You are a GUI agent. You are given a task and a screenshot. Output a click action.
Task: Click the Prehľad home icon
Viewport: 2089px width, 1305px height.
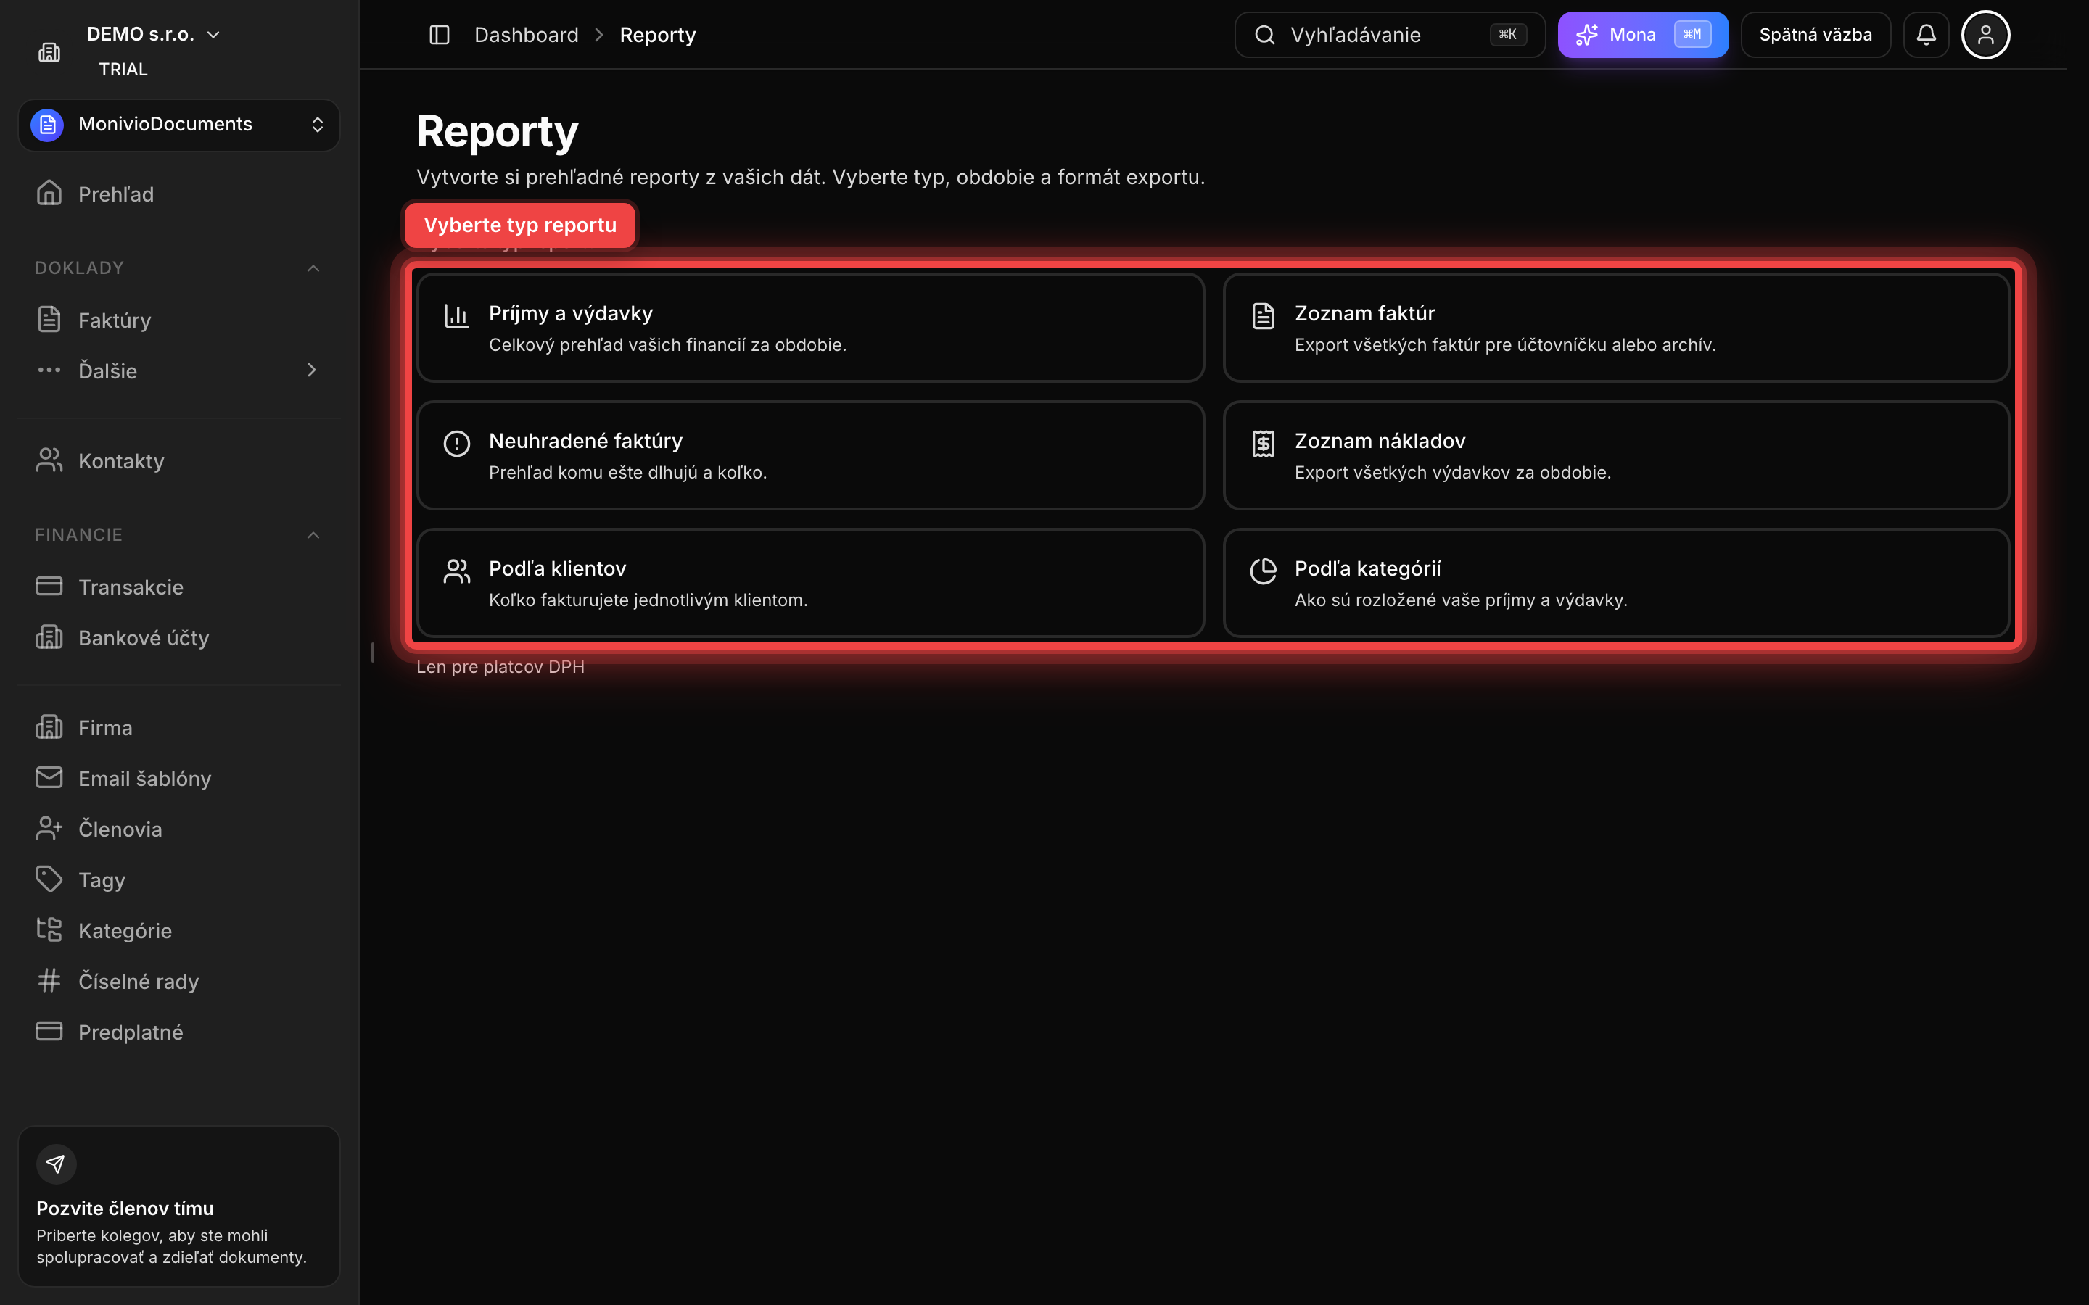click(x=49, y=192)
